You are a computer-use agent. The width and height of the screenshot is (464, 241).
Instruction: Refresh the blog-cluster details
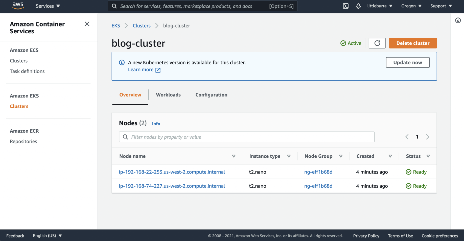tap(377, 43)
